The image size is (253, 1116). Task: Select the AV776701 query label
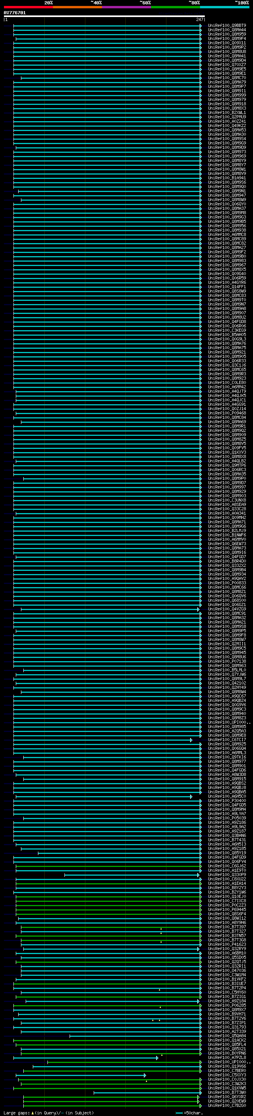[15, 13]
